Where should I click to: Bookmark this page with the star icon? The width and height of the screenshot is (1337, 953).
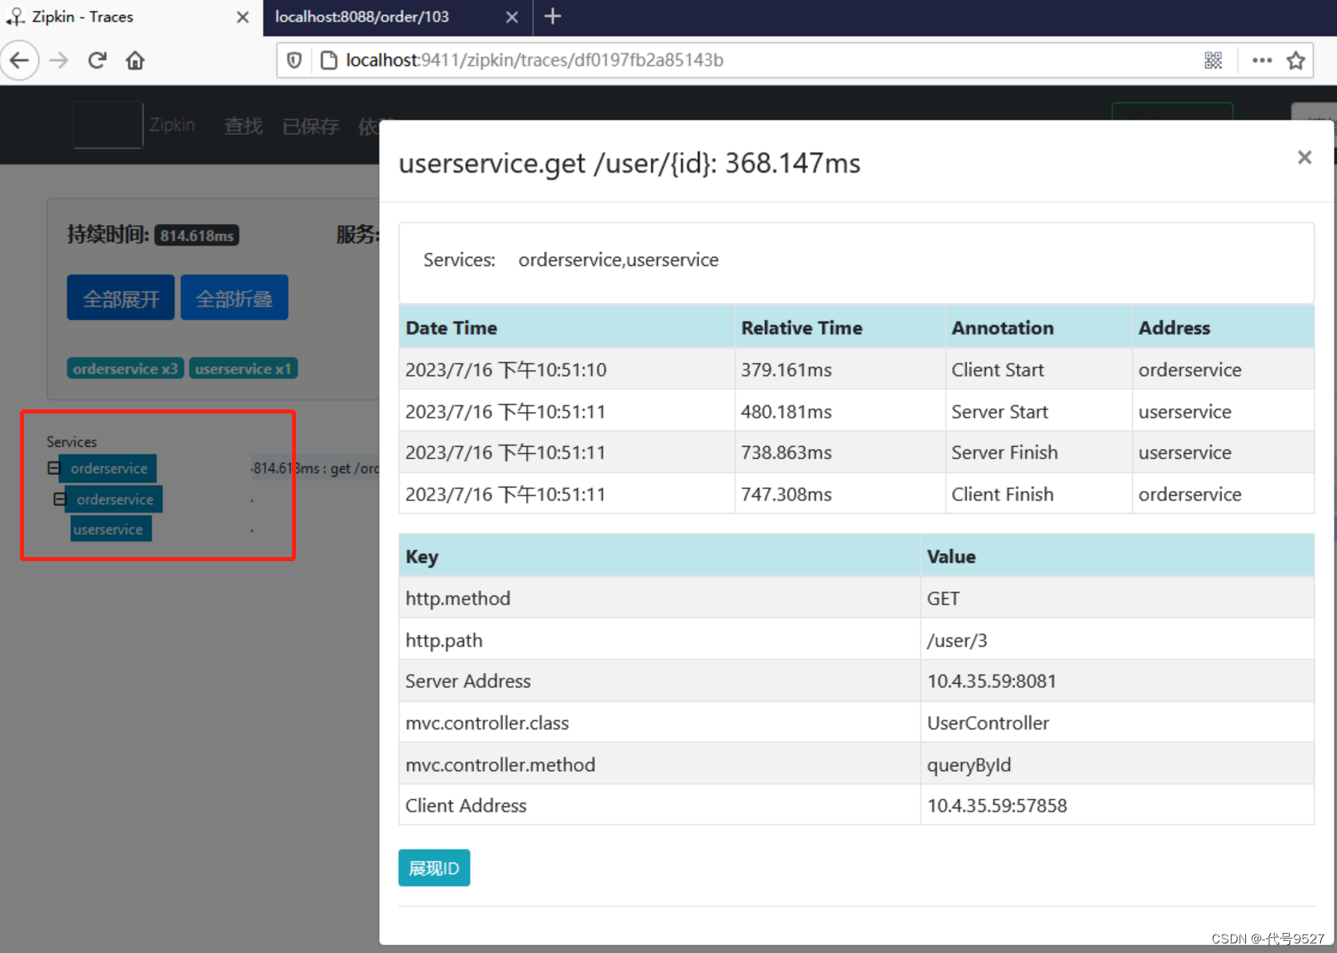(1296, 60)
